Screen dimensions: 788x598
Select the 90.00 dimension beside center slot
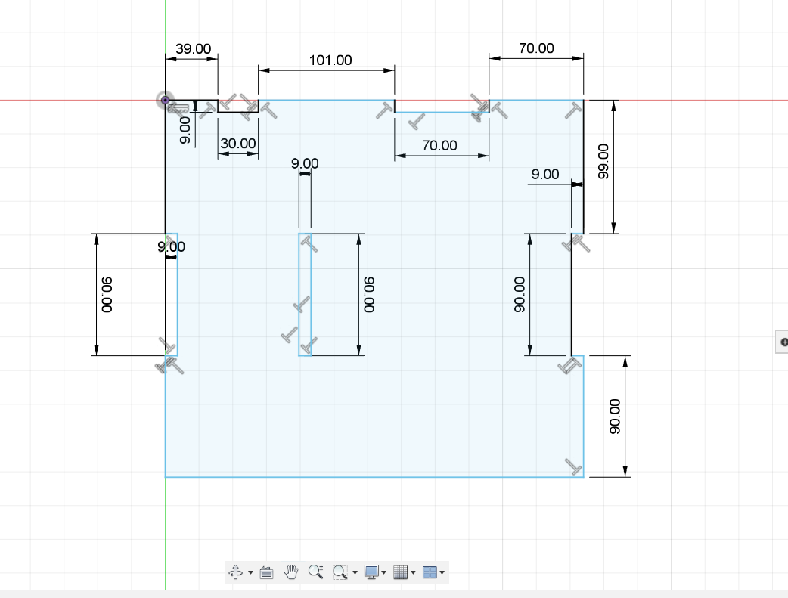tap(369, 295)
